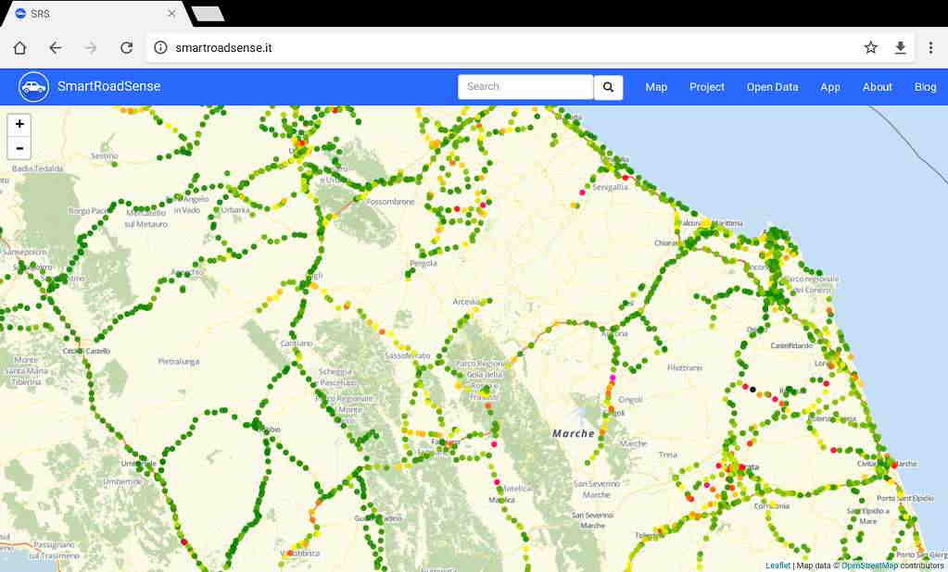Open site info icon in address bar
Image resolution: width=948 pixels, height=572 pixels.
coord(160,47)
